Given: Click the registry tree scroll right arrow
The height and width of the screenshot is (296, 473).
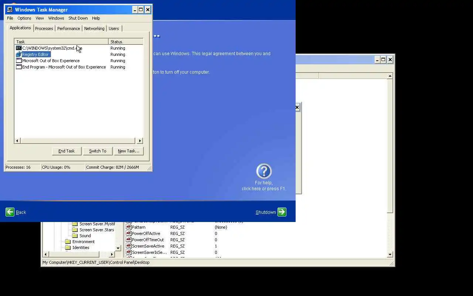Looking at the screenshot, I should point(112,254).
